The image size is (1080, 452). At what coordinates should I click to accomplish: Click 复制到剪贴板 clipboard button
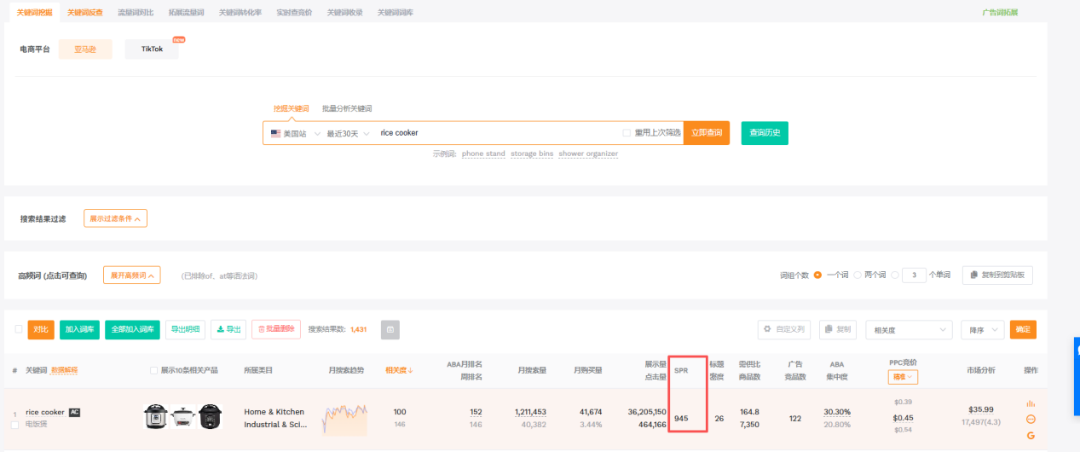click(997, 275)
